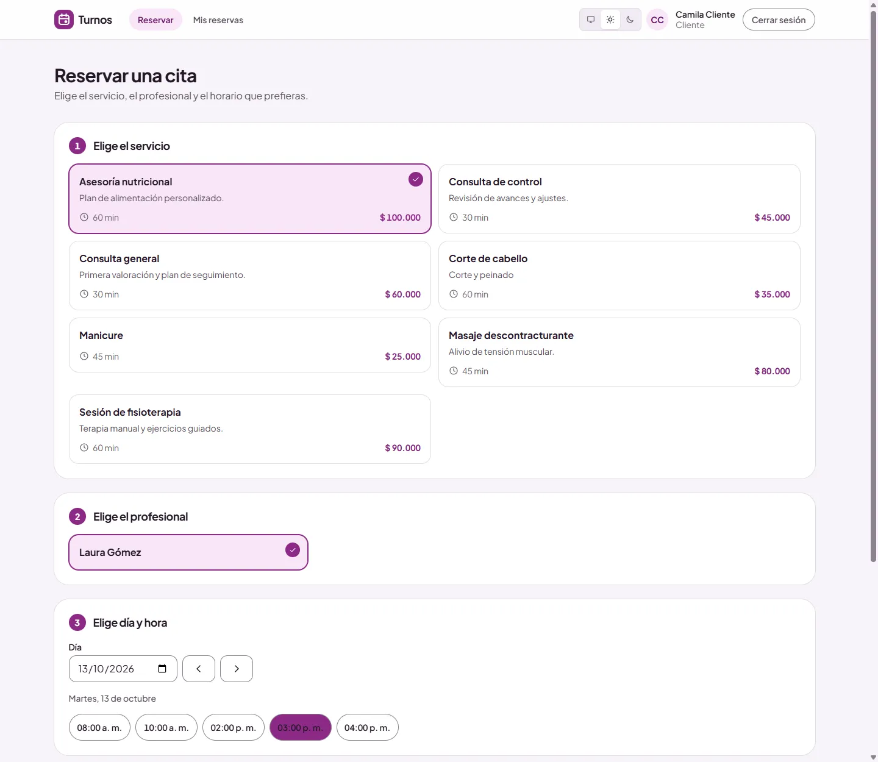Click Elige el profesional step heading
The image size is (878, 762).
click(140, 517)
